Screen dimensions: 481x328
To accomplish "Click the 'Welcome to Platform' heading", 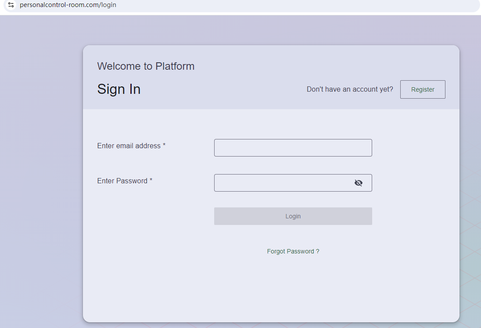I will (x=146, y=66).
